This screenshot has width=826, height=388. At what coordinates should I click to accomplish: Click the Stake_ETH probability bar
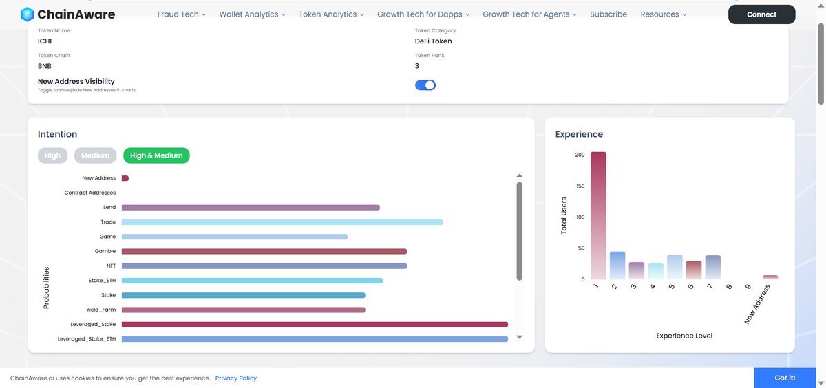[252, 281]
